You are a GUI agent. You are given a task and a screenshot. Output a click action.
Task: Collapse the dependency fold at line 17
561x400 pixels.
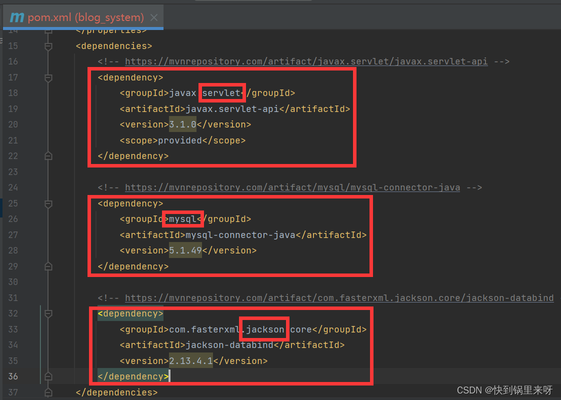click(x=48, y=77)
